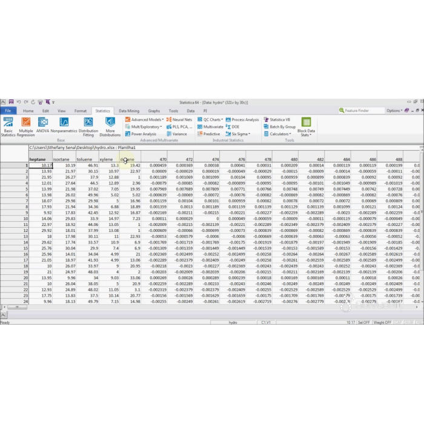The width and height of the screenshot is (424, 424).
Task: Click the horizontal scrollbar thumb
Action: coord(18,307)
